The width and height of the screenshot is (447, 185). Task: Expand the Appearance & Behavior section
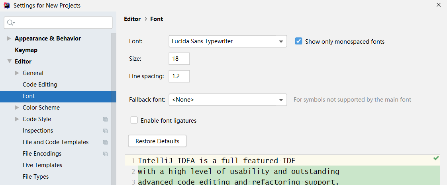(x=9, y=39)
